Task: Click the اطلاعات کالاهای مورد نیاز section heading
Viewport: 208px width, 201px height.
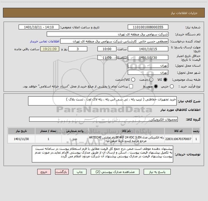Action: point(180,110)
